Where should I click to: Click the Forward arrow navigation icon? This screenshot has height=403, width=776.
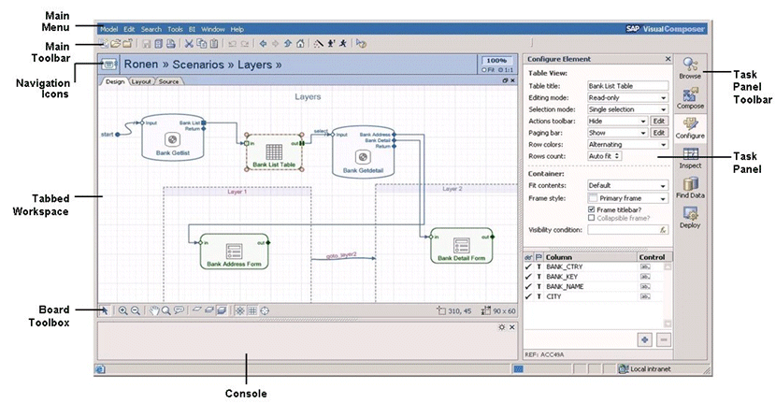point(276,44)
